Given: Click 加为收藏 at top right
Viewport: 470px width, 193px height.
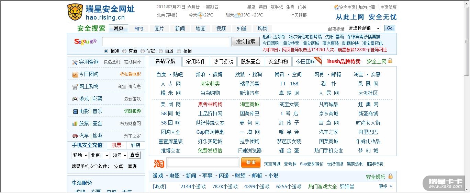Looking at the screenshot, I should click(x=367, y=7).
